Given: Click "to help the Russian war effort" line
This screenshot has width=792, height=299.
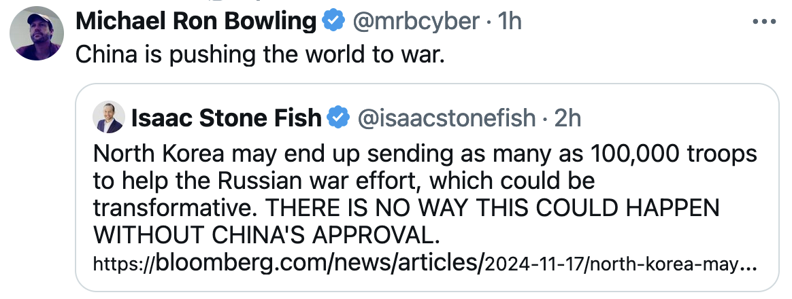Looking at the screenshot, I should 272,181.
